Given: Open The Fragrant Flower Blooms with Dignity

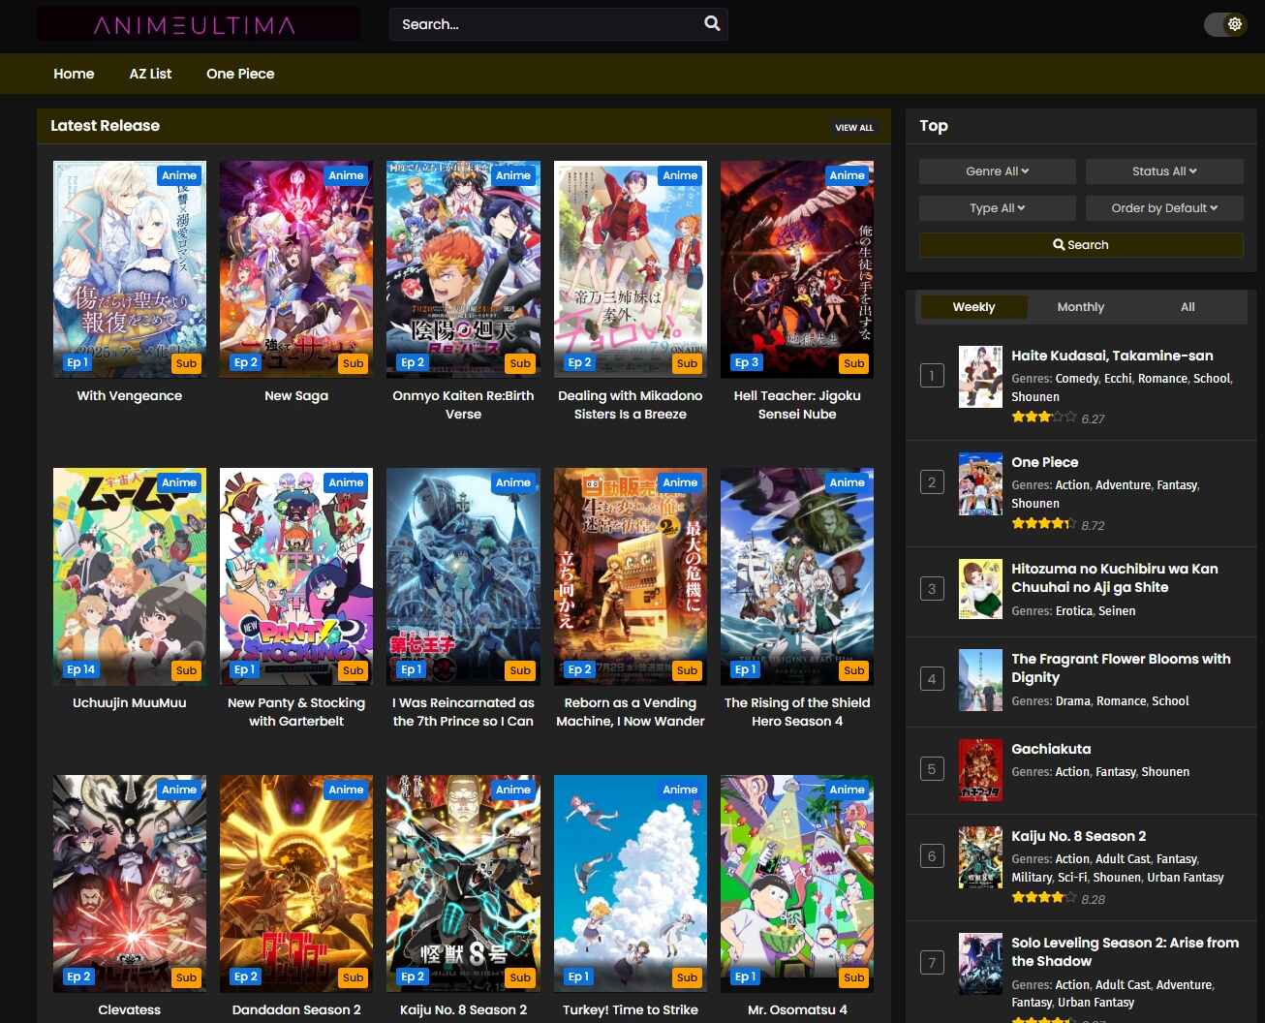Looking at the screenshot, I should 1121,667.
